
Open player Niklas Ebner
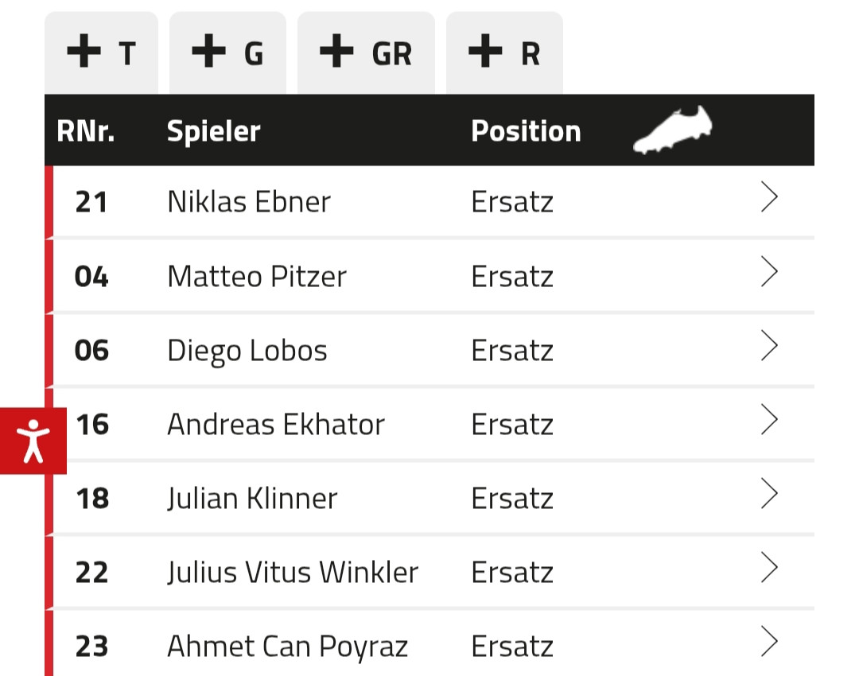click(x=248, y=202)
